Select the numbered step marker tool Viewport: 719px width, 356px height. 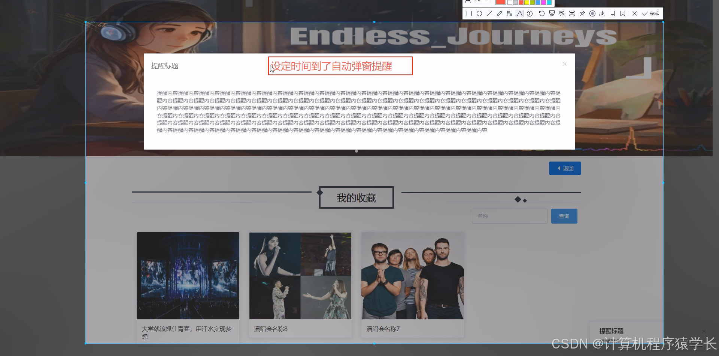coord(530,13)
